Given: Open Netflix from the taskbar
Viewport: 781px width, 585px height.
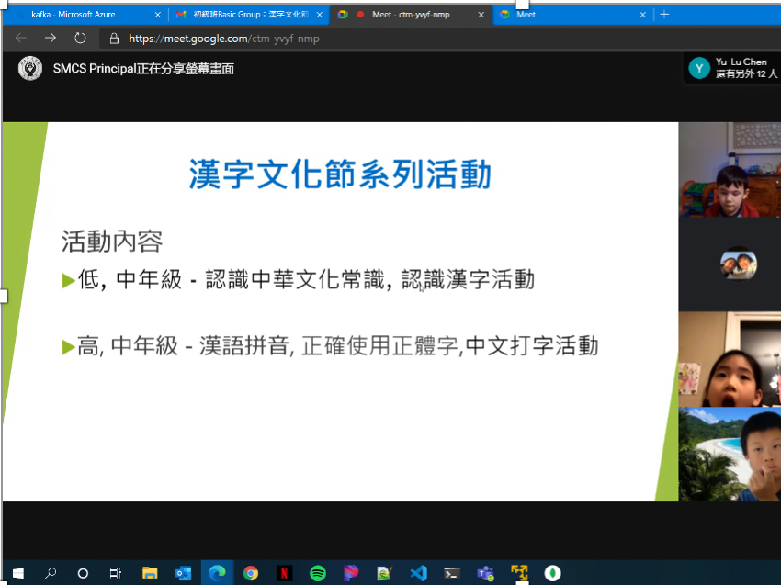Looking at the screenshot, I should tap(285, 573).
